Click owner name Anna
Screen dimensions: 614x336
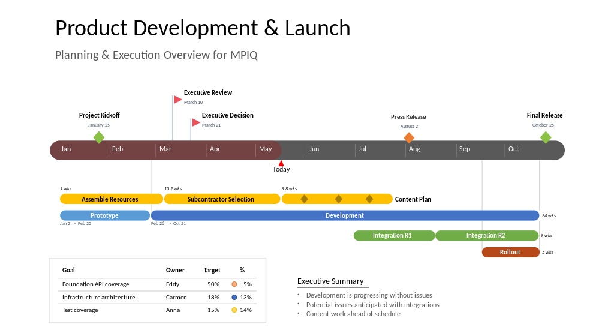pos(173,310)
